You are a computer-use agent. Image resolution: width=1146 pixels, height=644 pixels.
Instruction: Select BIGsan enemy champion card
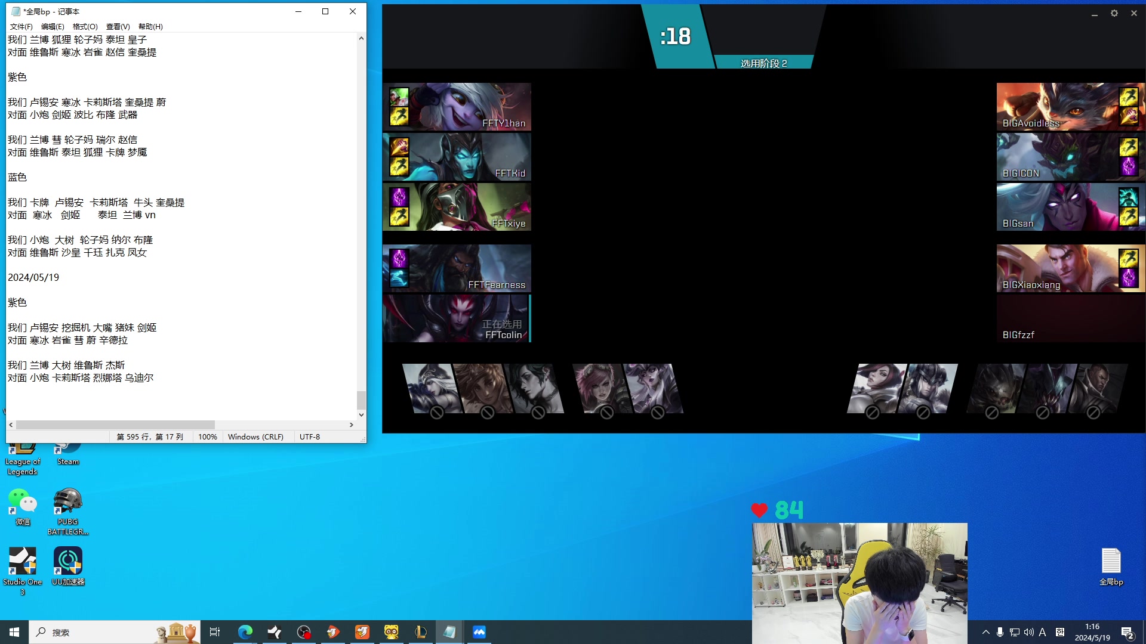1071,207
